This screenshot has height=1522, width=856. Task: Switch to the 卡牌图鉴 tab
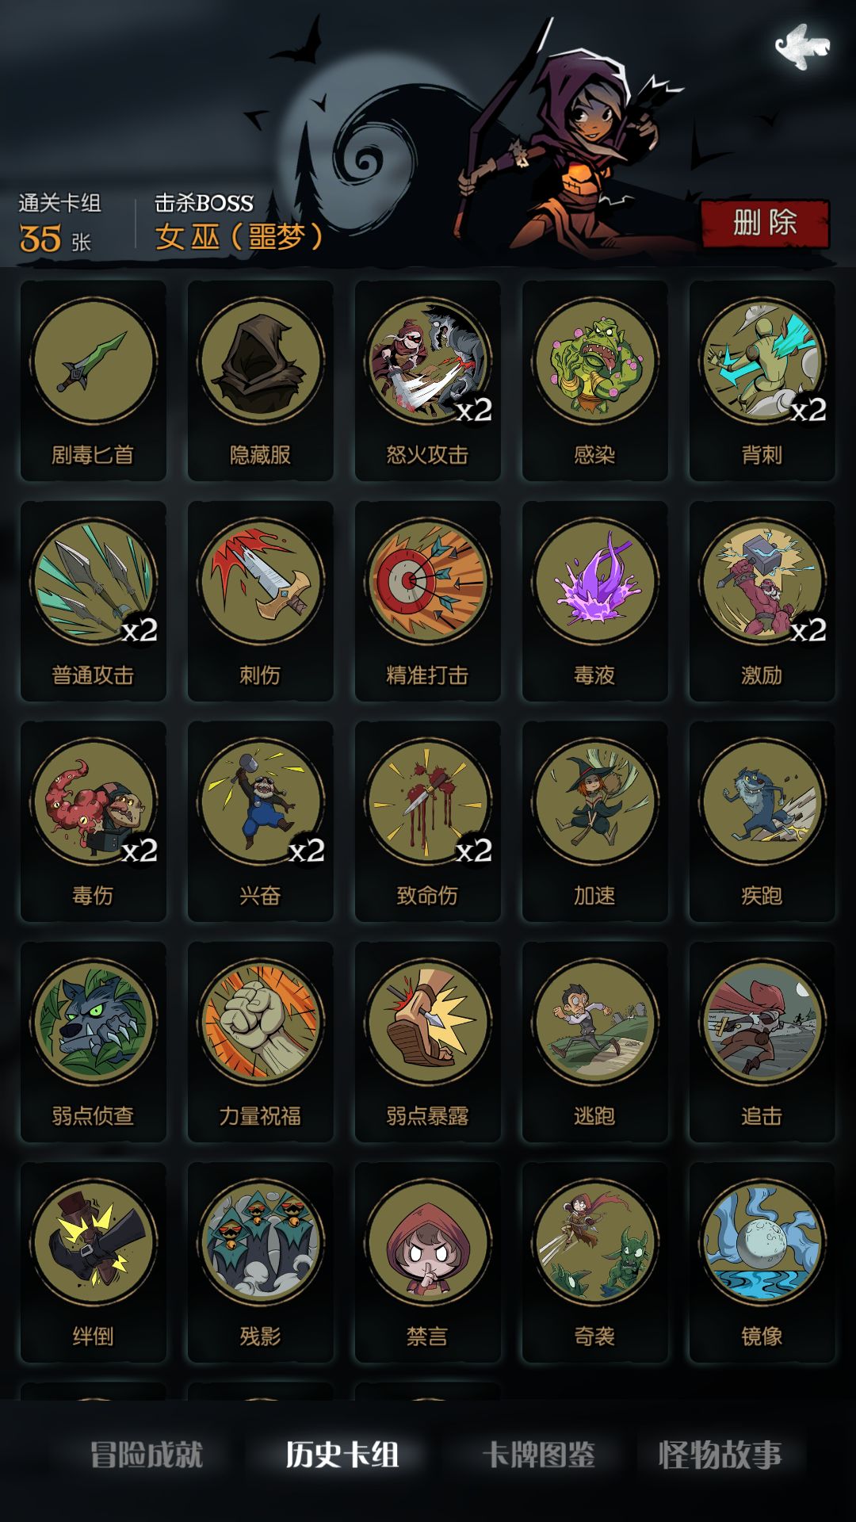tap(539, 1455)
